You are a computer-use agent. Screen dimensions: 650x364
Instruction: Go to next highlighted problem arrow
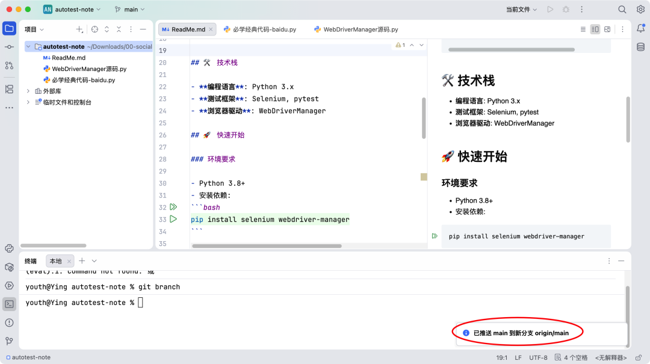(x=421, y=45)
